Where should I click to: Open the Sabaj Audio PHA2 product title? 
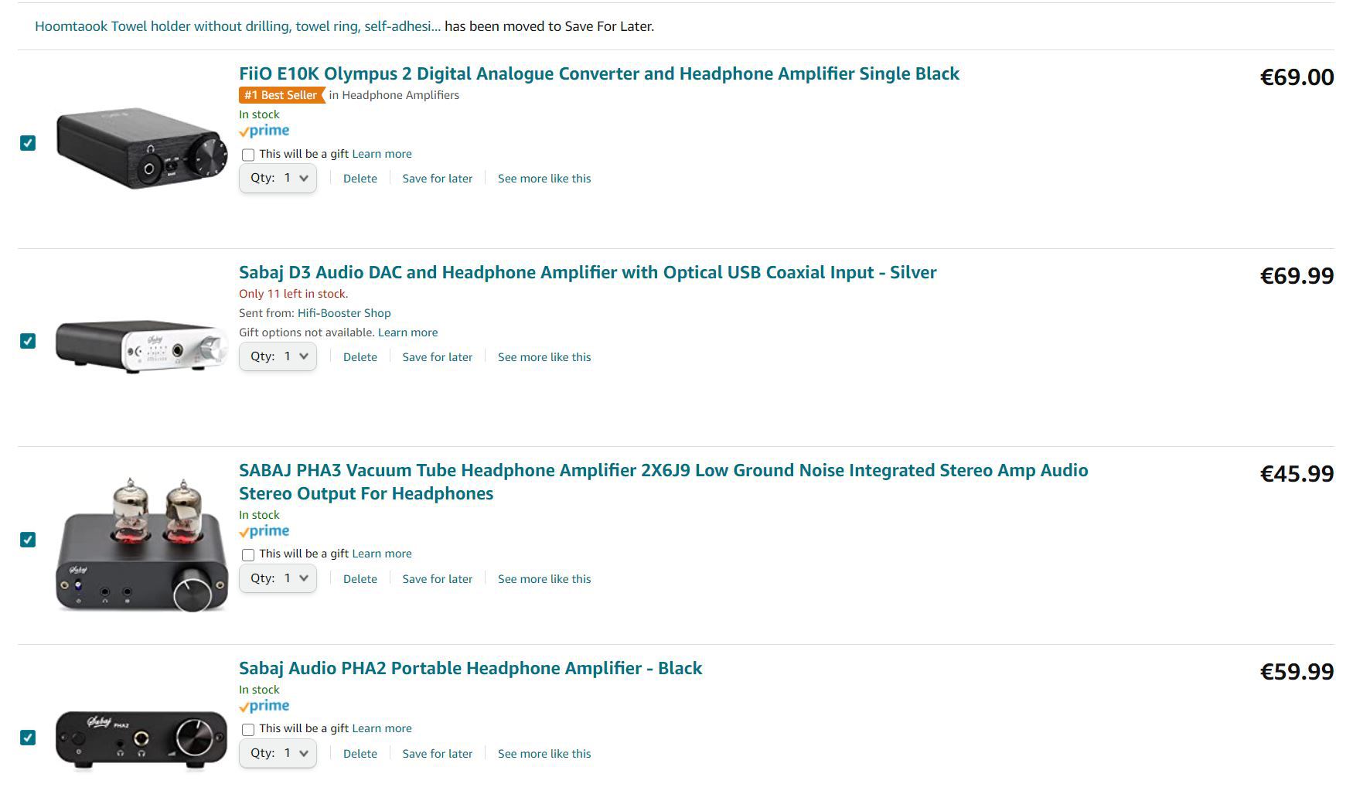(470, 669)
